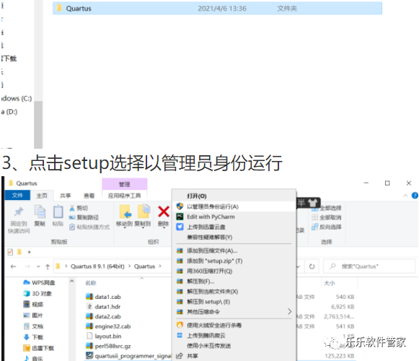Choose Huorong antivirus scan entry

click(x=234, y=325)
